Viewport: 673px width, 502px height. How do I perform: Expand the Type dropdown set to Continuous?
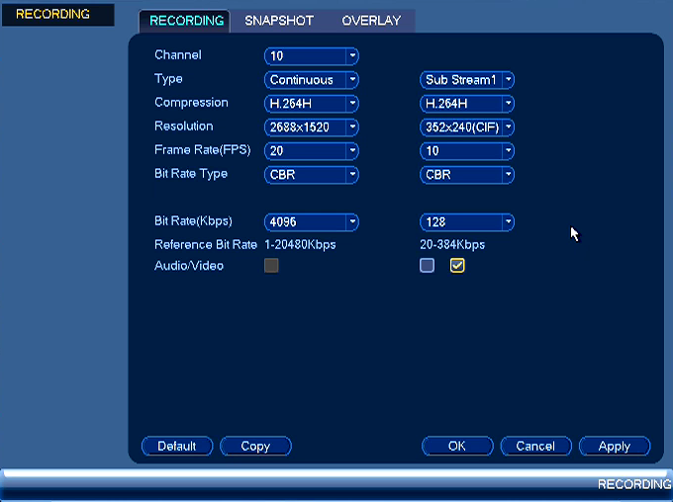(312, 80)
